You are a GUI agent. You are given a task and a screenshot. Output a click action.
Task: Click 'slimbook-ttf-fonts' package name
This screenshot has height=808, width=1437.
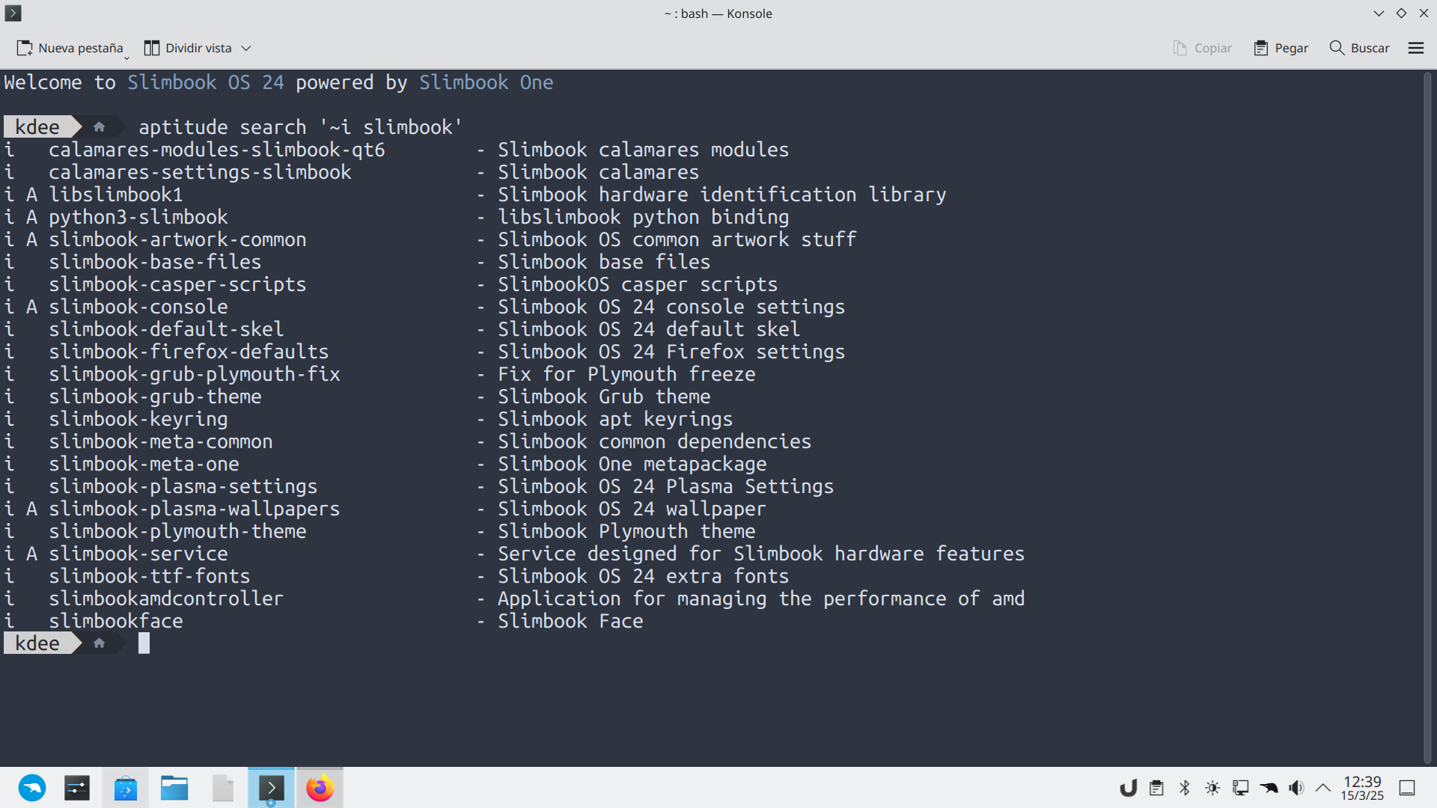point(150,576)
